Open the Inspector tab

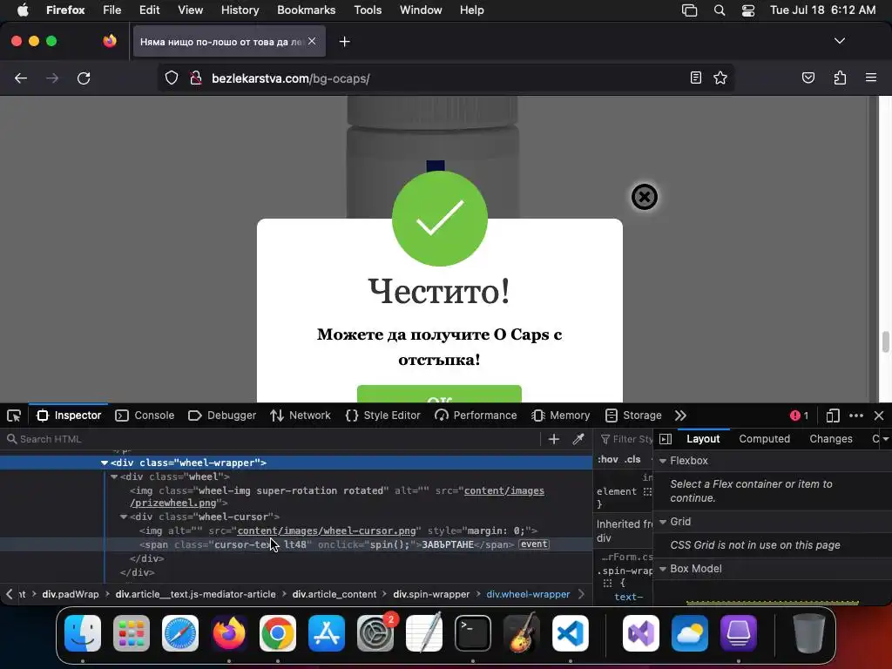click(69, 416)
